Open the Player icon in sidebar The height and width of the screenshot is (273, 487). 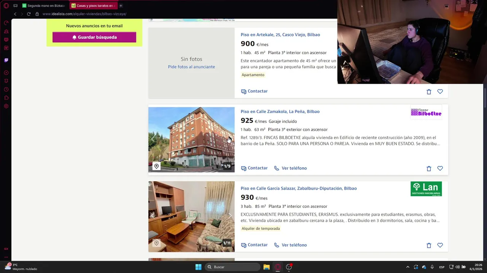tap(6, 72)
